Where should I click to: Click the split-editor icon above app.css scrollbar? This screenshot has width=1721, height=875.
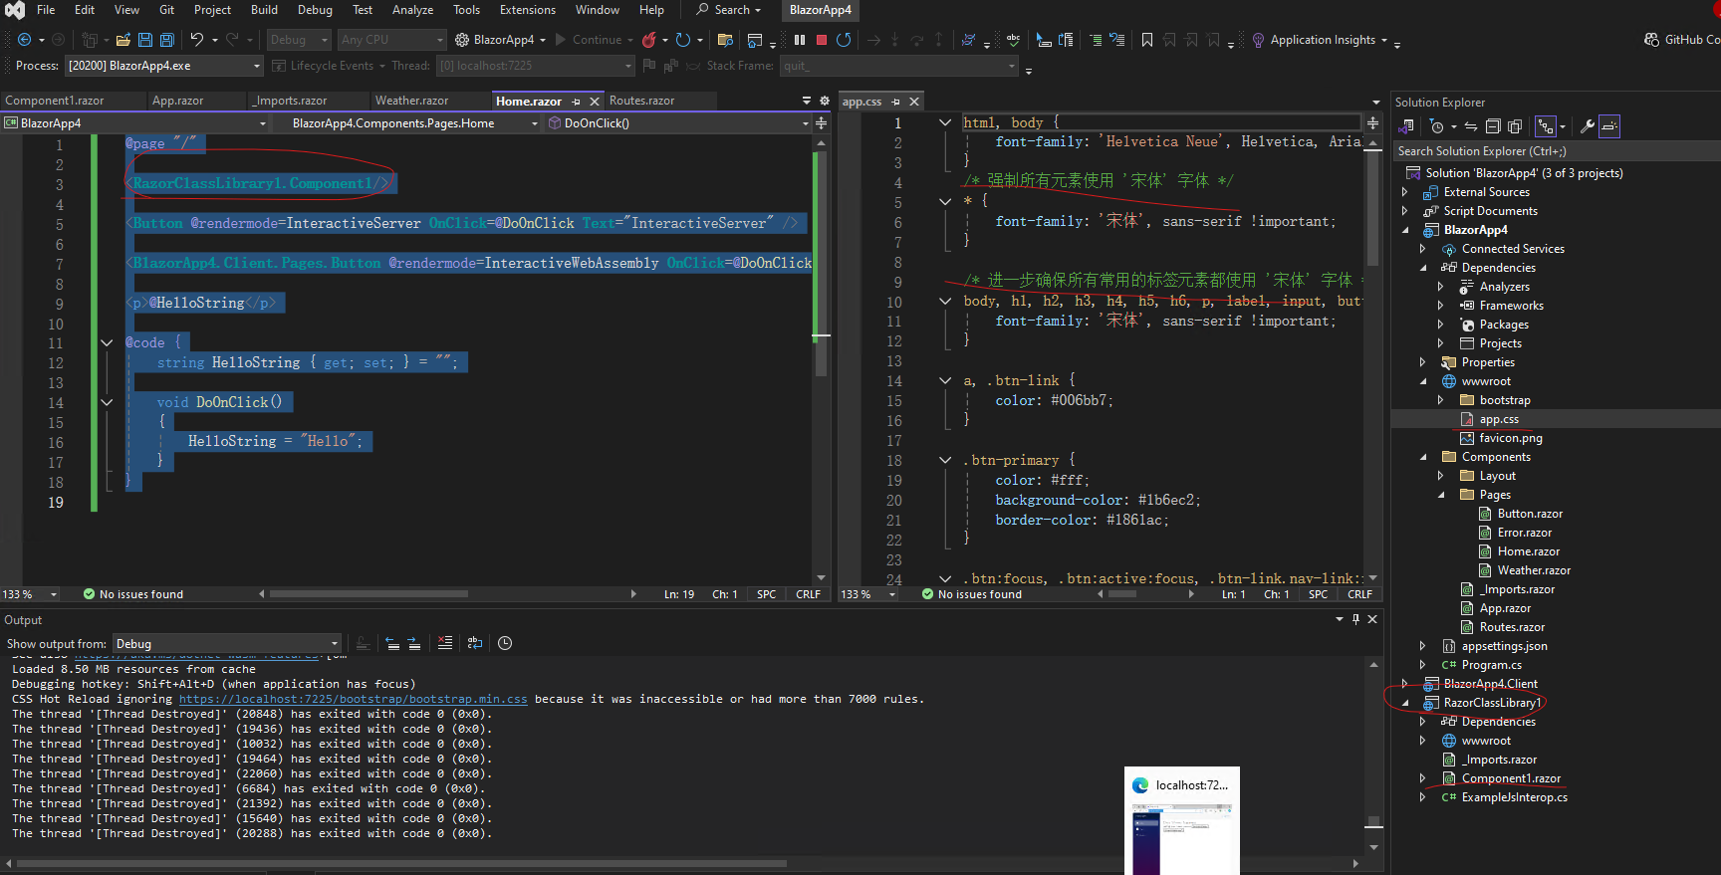point(1372,123)
